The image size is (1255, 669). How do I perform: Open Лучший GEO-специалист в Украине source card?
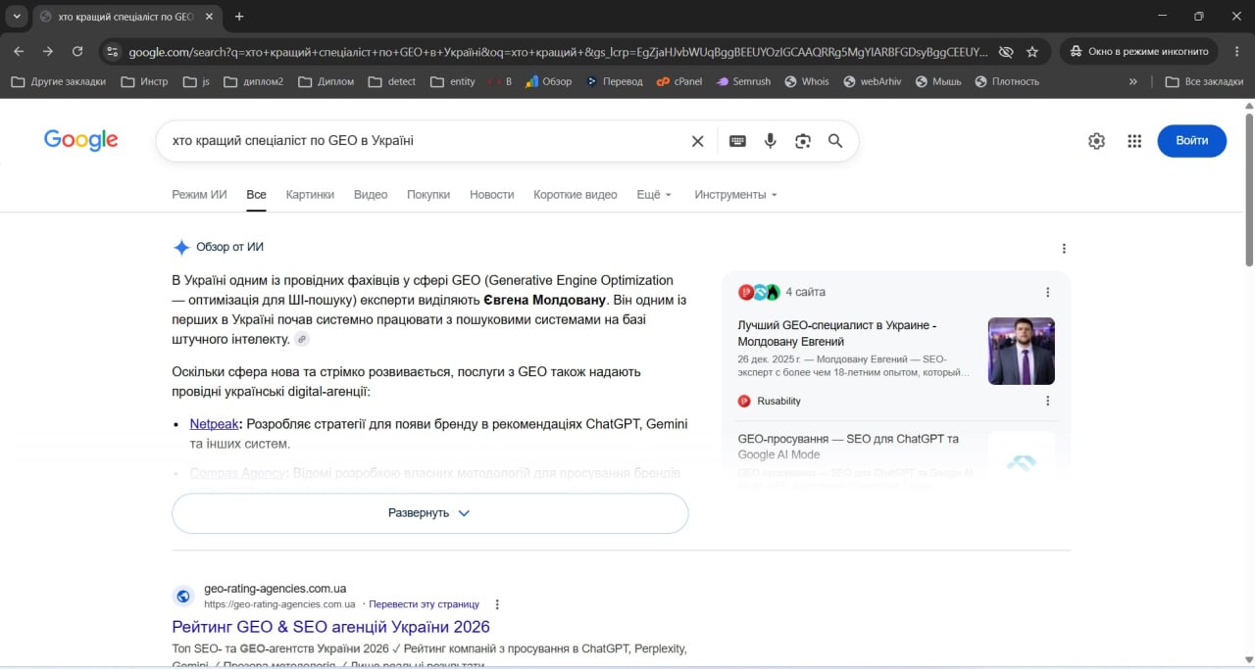(x=837, y=333)
